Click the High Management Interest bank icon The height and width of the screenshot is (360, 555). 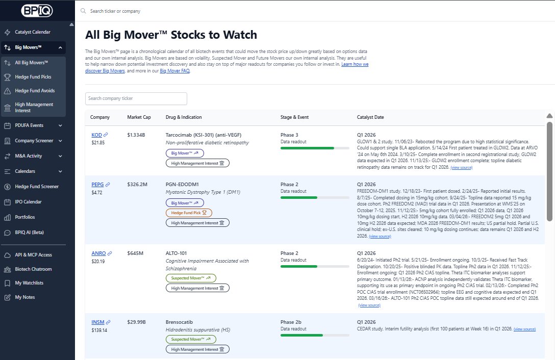click(x=8, y=108)
